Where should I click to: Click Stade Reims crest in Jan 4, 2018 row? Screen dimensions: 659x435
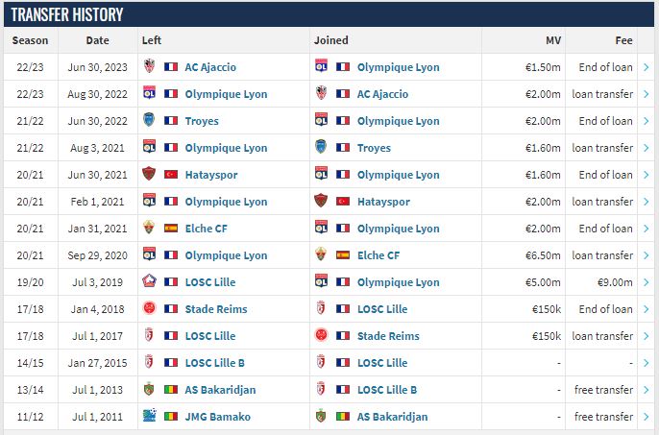pos(149,308)
